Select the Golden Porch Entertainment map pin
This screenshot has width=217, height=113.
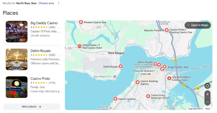coord(169,78)
